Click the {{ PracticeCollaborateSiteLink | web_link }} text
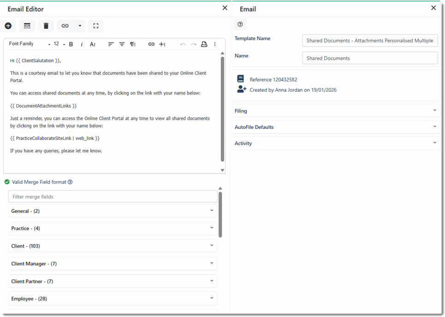The height and width of the screenshot is (317, 445). [x=55, y=138]
